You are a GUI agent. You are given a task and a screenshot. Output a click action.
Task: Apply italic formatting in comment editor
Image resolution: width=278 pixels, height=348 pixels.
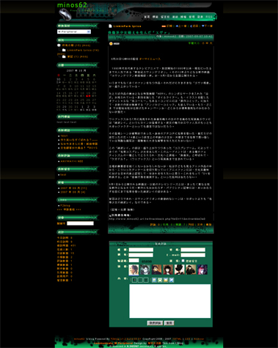tap(140, 280)
